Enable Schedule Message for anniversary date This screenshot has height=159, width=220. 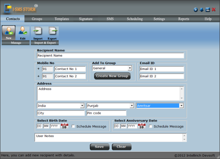(150, 126)
